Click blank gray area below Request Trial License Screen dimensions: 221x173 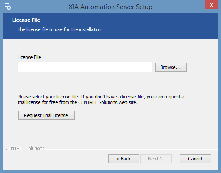101,133
